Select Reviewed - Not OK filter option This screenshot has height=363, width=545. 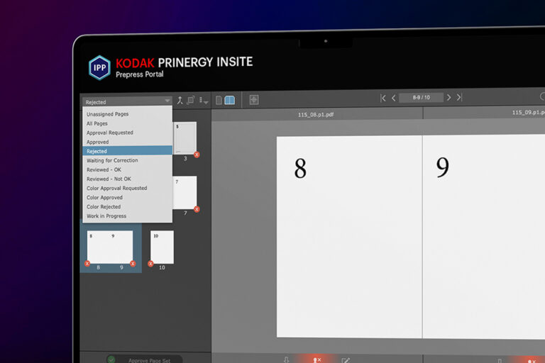click(109, 179)
